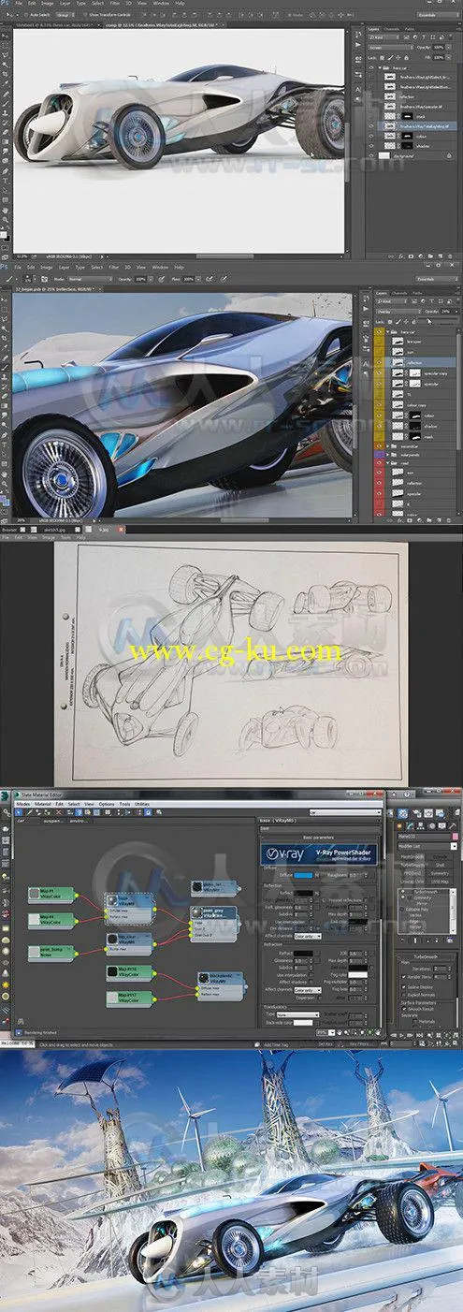
Task: Open the Overlay blend mode dropdown in Layers
Action: coord(398,312)
